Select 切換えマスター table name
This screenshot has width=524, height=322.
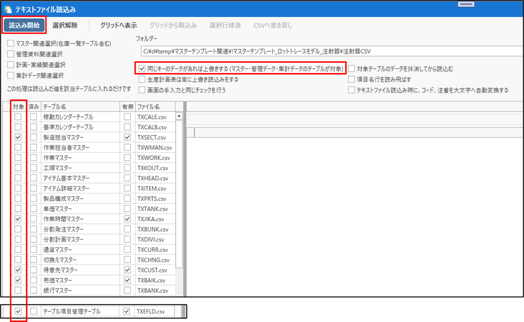(60, 260)
